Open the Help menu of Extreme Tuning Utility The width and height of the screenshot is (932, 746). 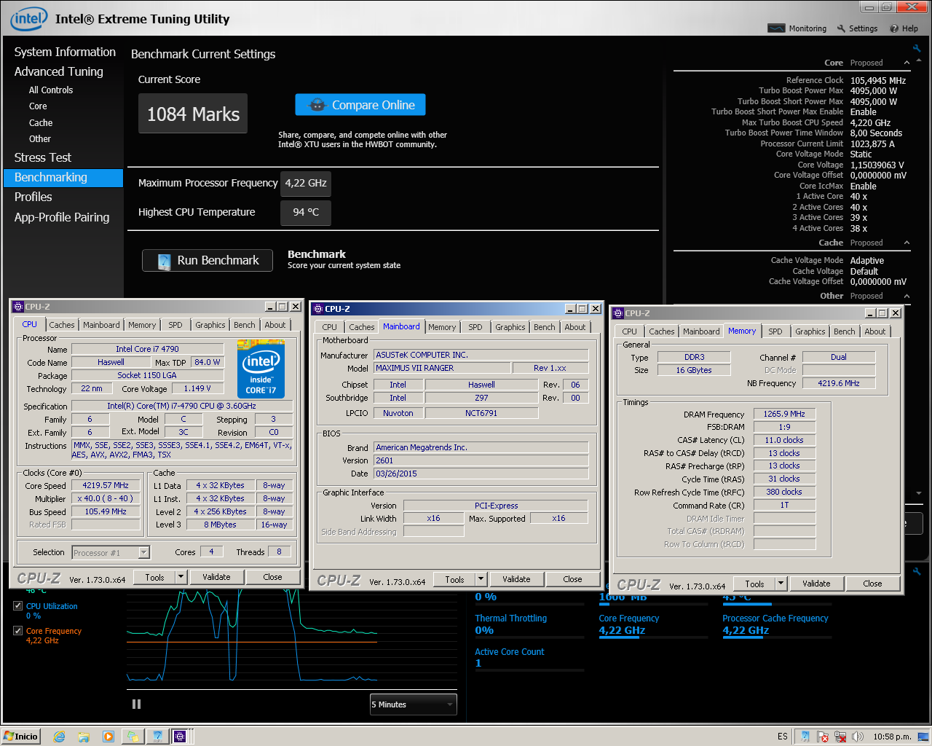904,28
